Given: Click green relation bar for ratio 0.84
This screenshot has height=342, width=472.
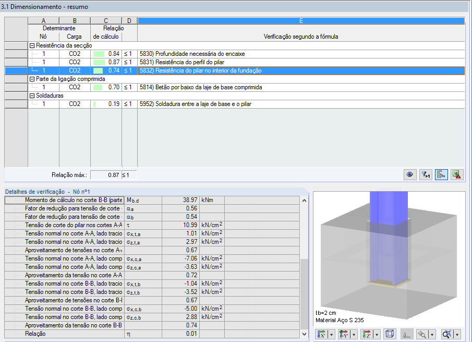Looking at the screenshot, I should (x=99, y=54).
